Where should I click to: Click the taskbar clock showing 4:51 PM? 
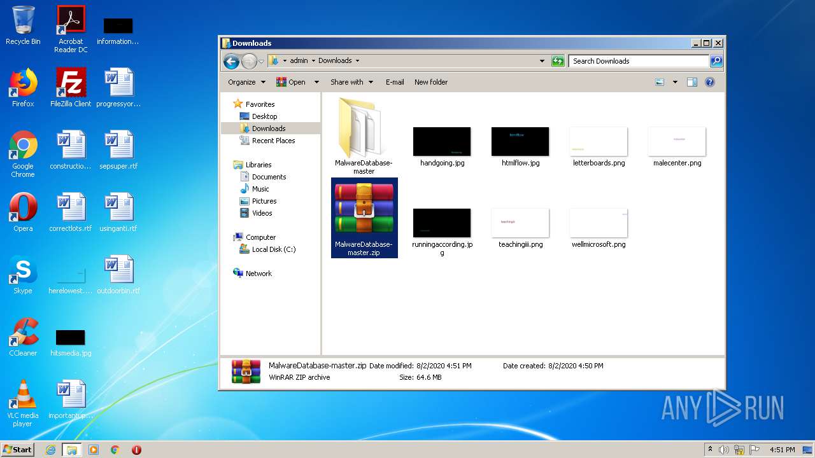click(x=782, y=450)
